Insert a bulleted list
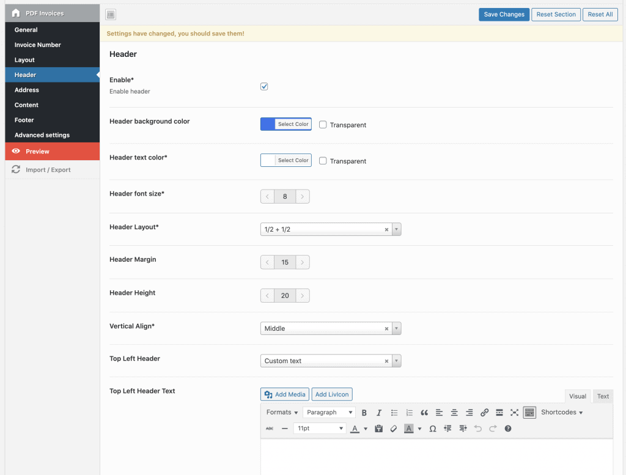The height and width of the screenshot is (475, 626). (394, 413)
